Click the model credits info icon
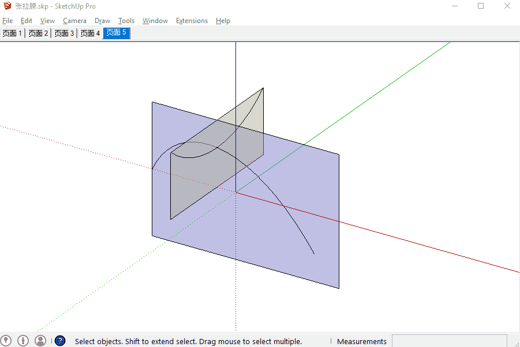This screenshot has width=520, height=347. 23,341
